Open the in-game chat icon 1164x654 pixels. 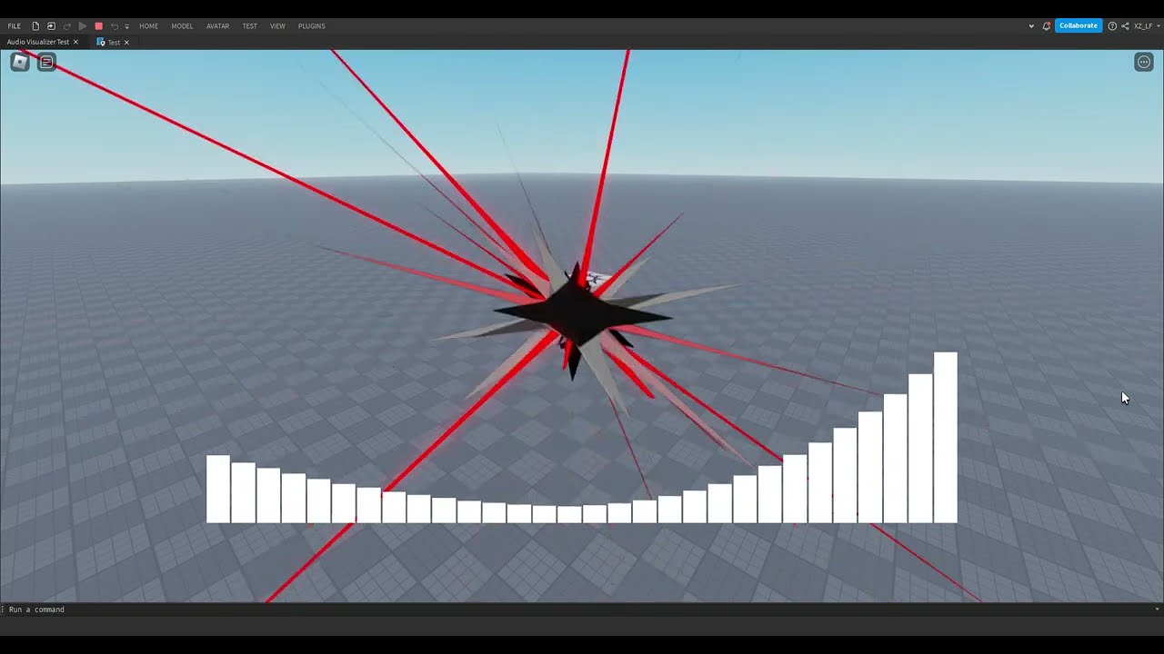click(46, 62)
